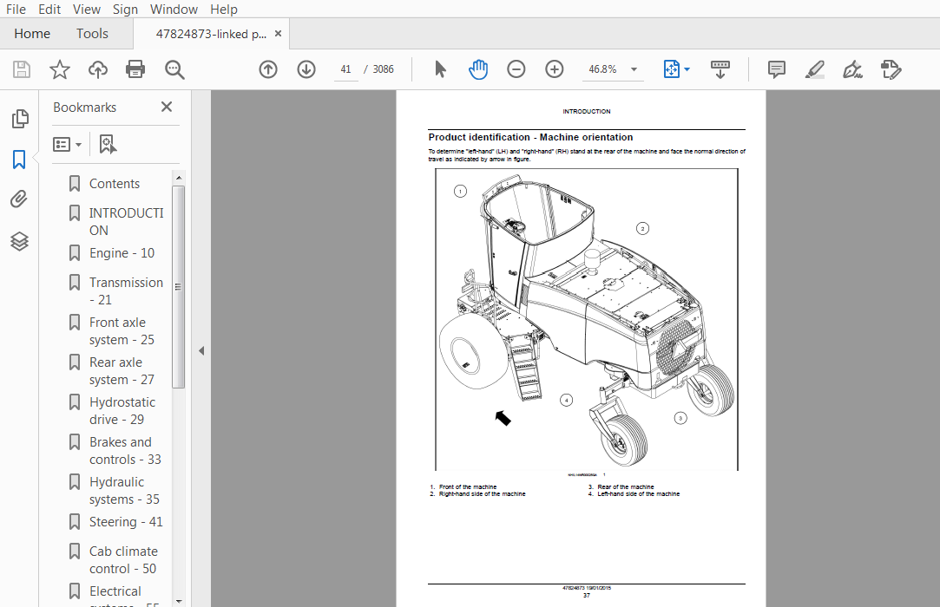Open the Window menu

[174, 9]
